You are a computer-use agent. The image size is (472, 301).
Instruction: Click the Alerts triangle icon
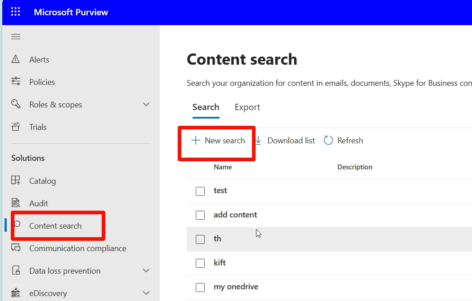click(15, 59)
